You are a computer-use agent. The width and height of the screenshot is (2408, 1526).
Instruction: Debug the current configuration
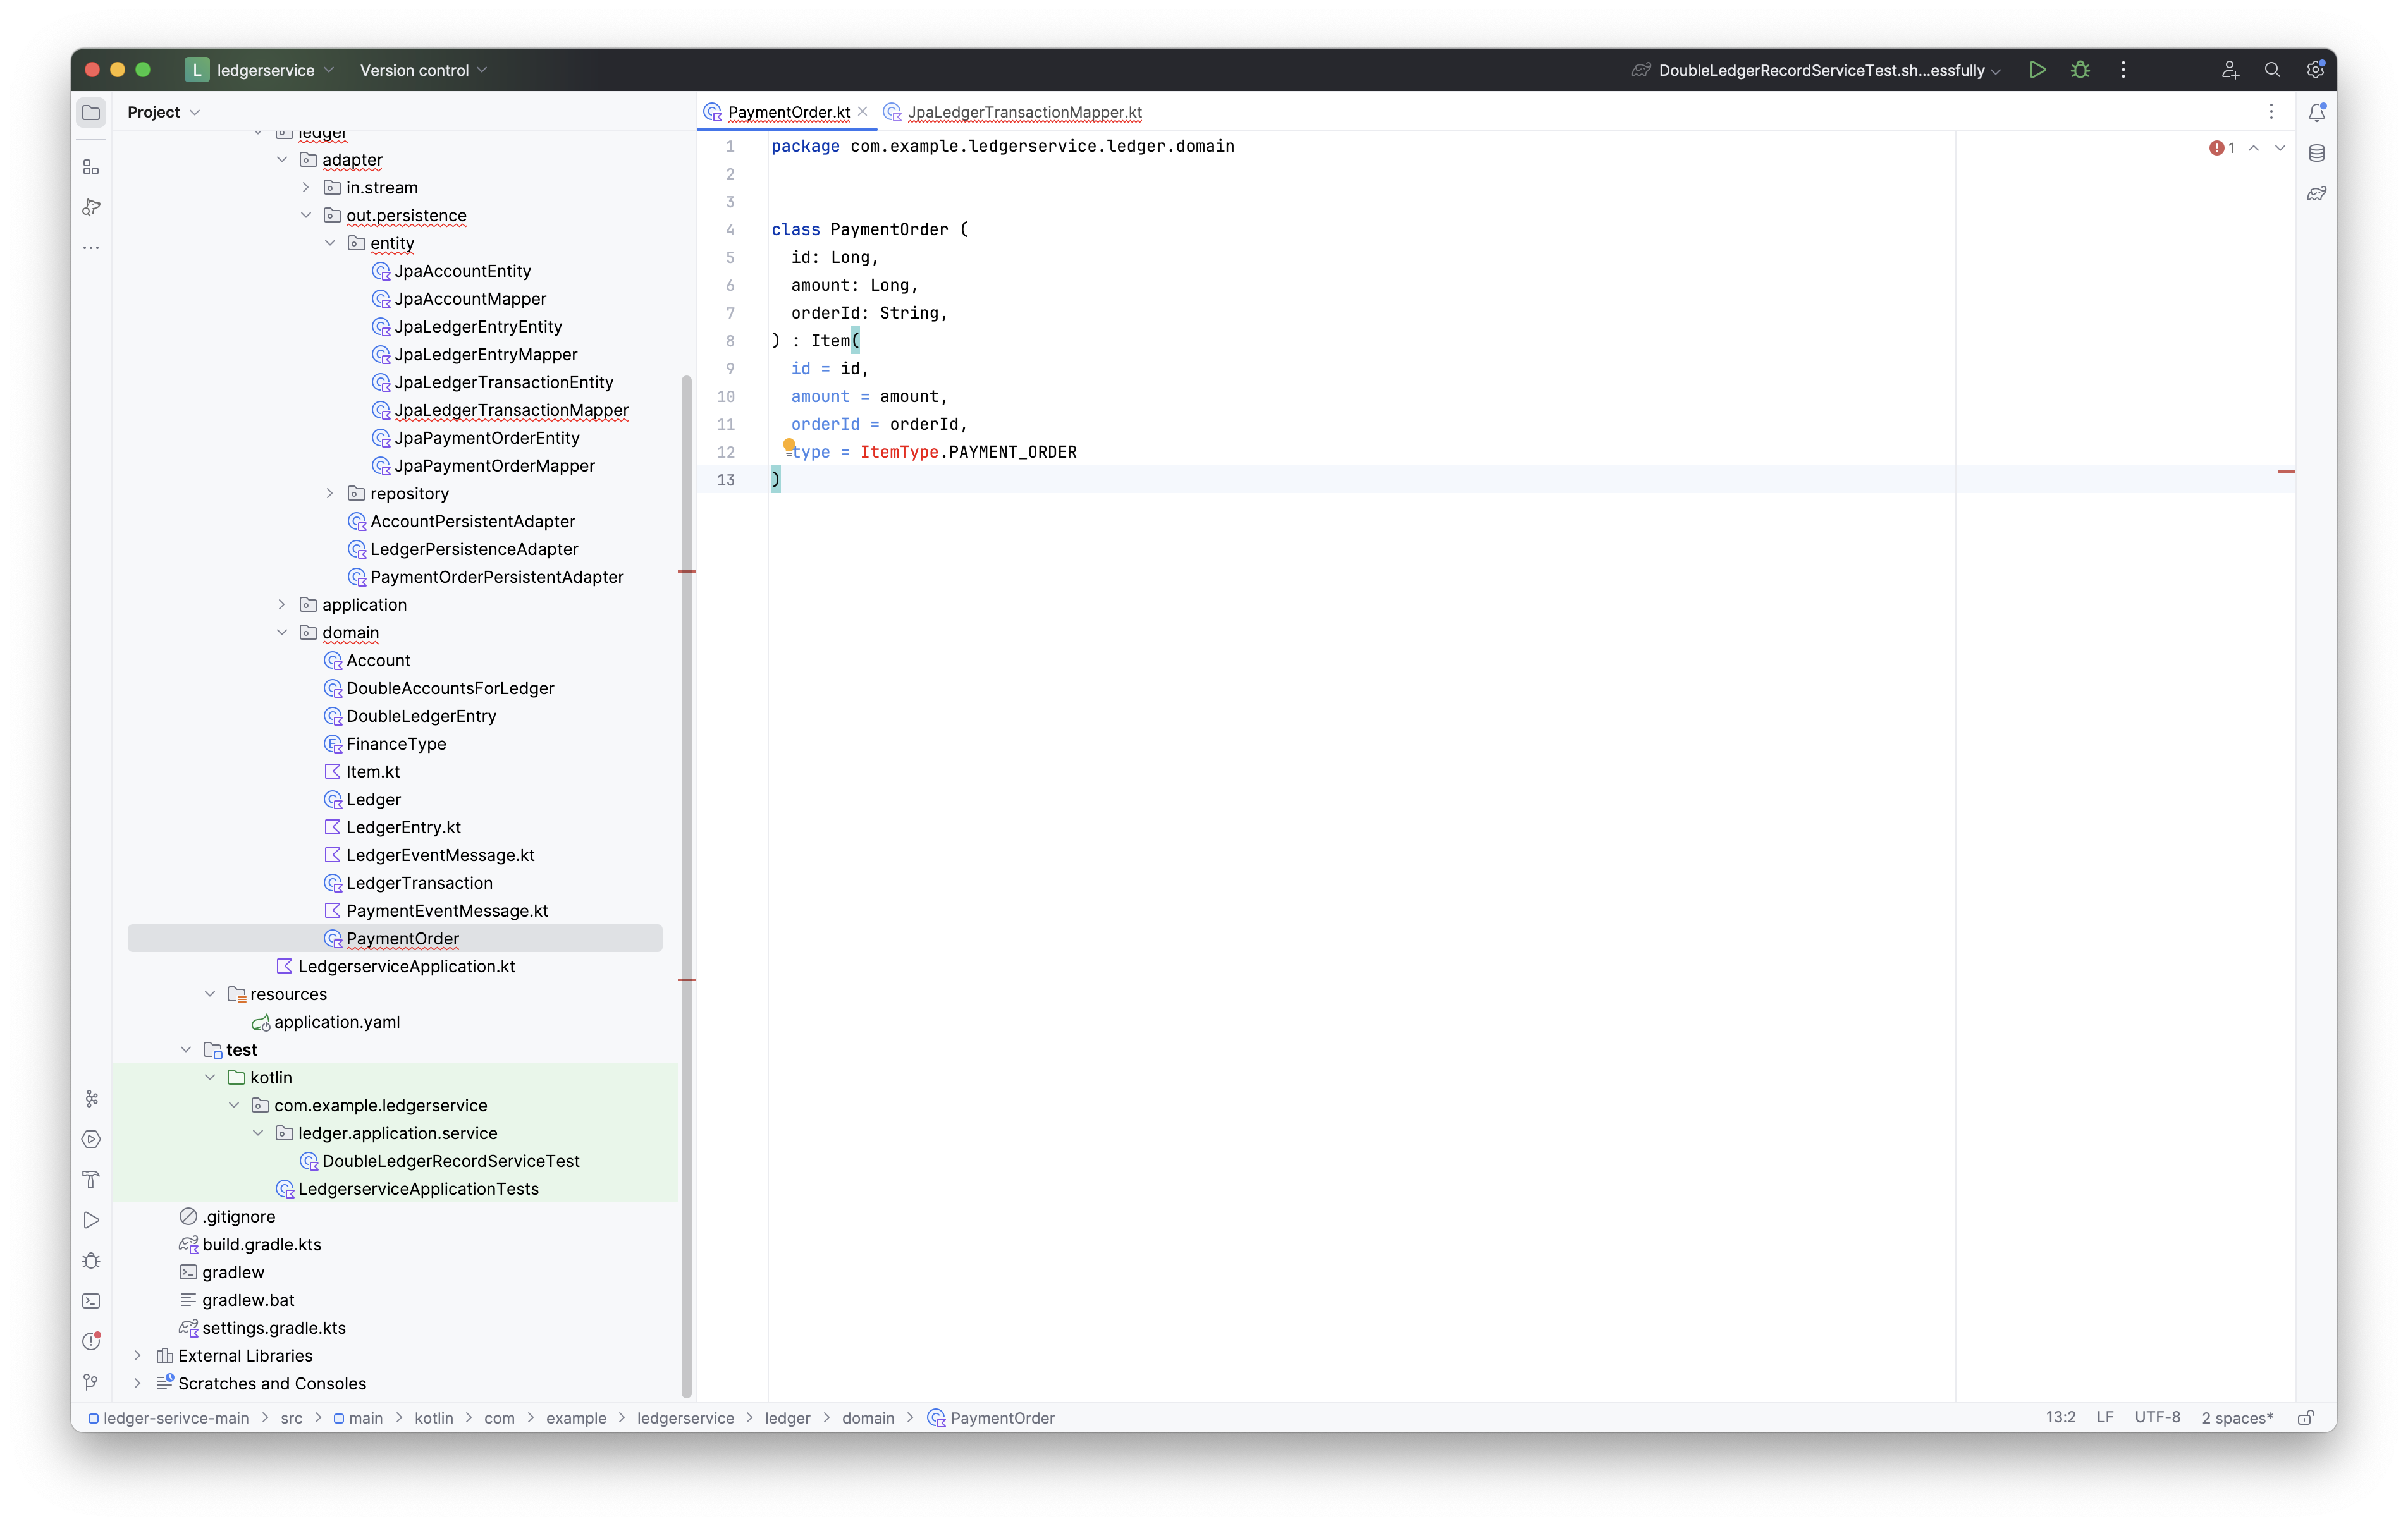[2080, 70]
